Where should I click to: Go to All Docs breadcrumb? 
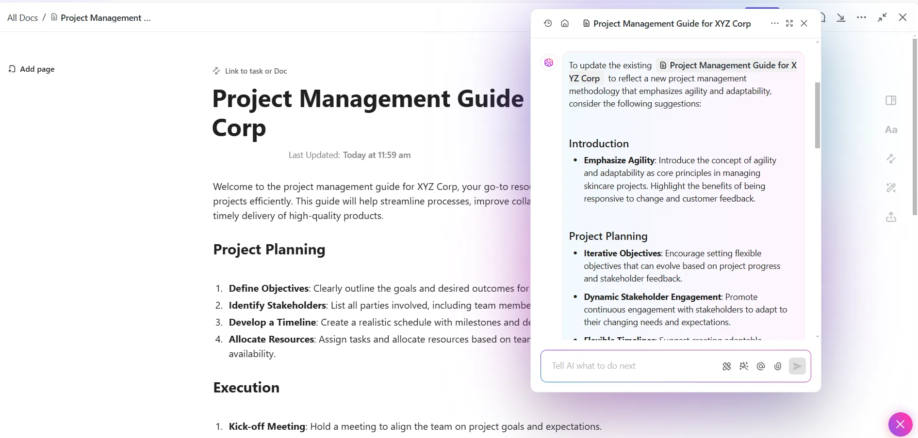click(x=22, y=18)
